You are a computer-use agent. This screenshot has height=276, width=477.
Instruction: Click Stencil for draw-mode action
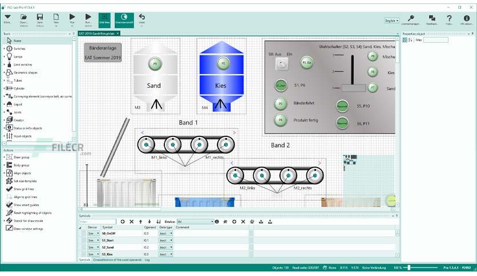click(29, 221)
